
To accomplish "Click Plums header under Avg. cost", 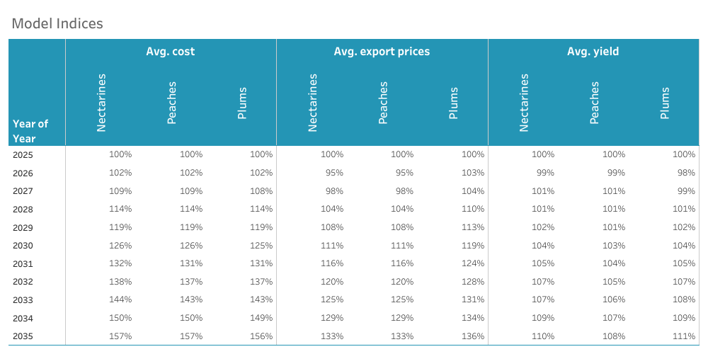I will 242,103.
